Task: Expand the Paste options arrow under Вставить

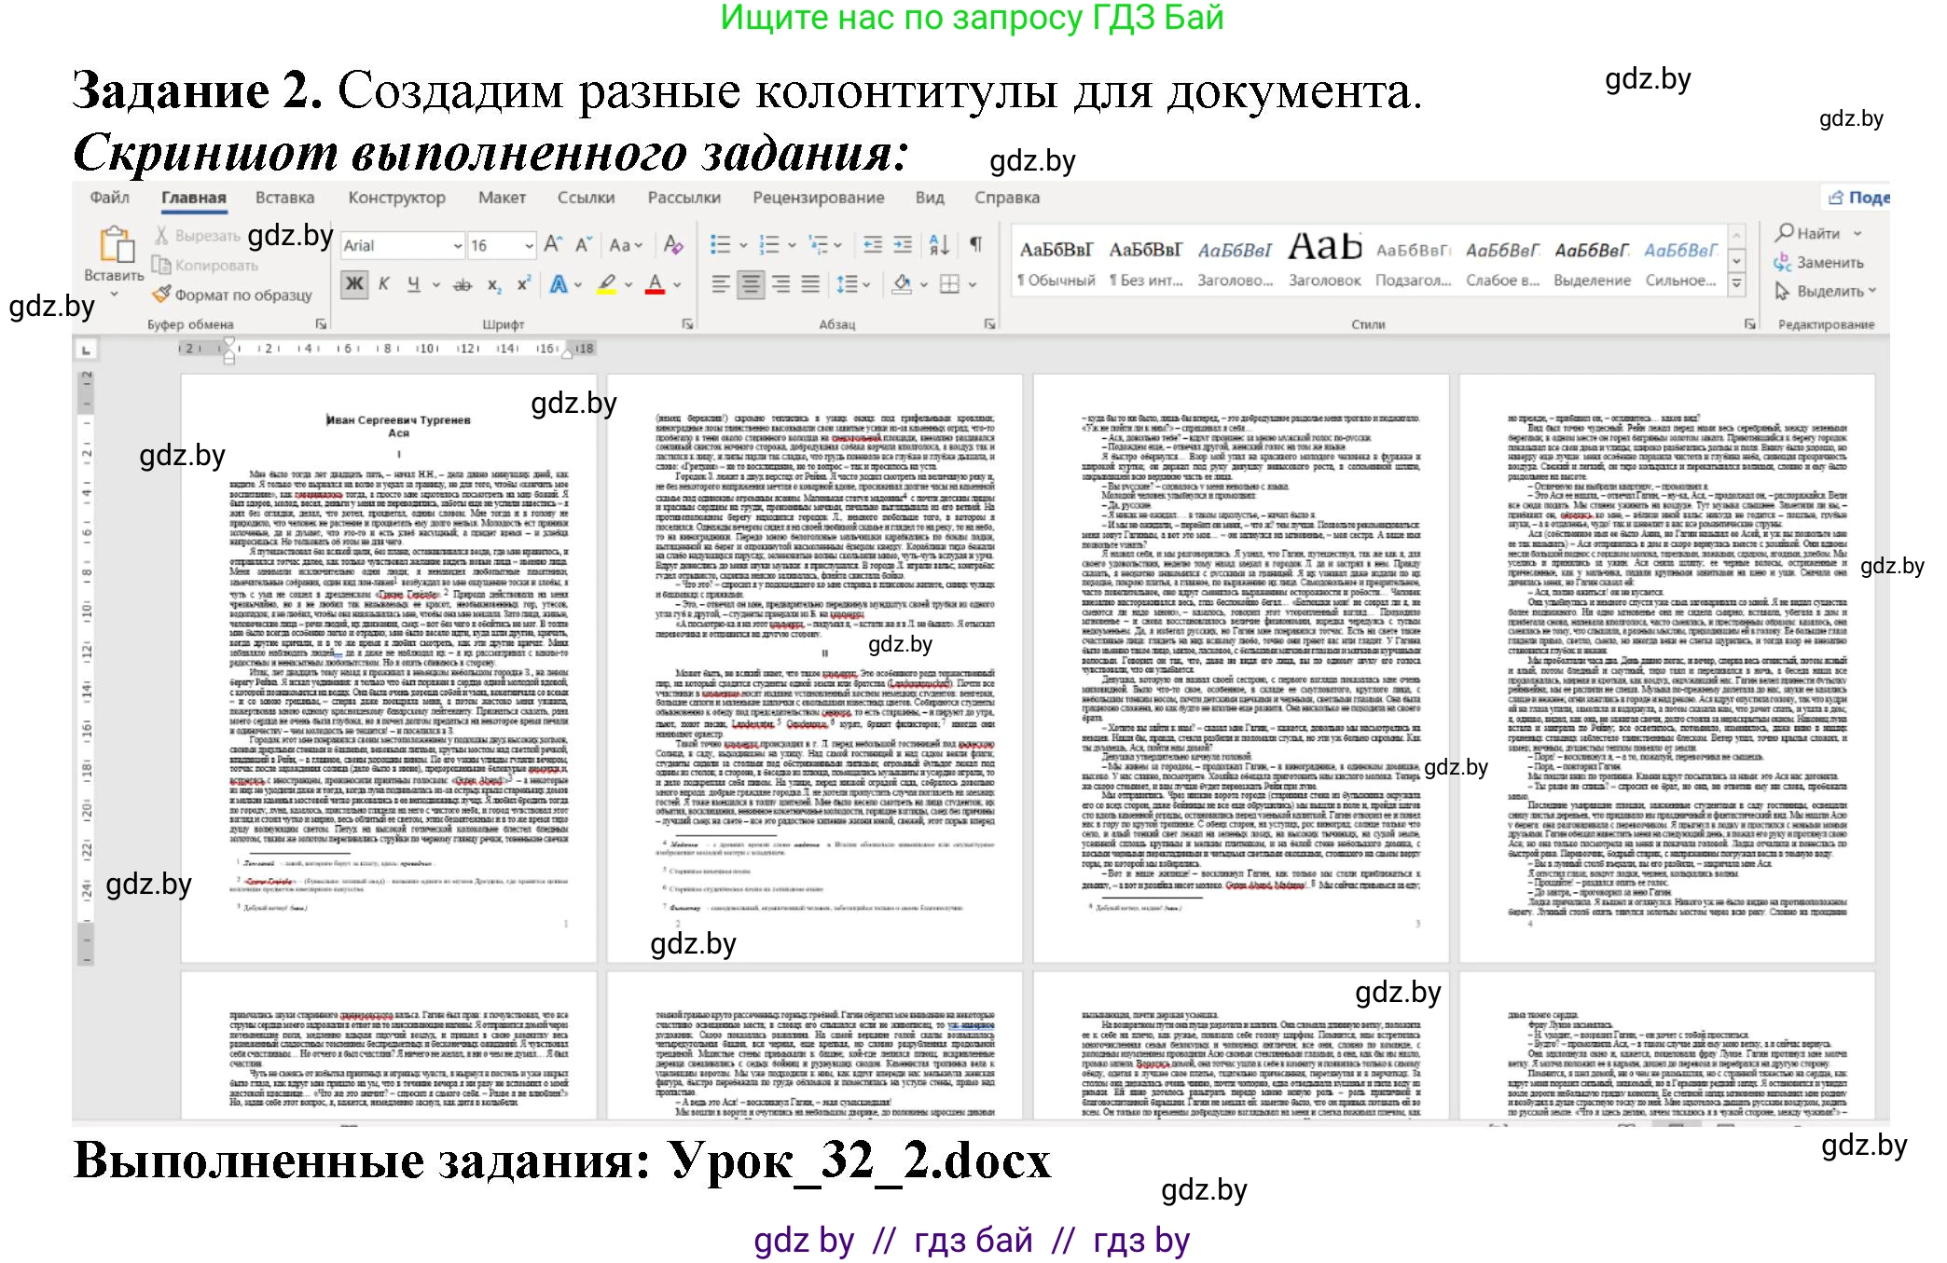Action: click(x=114, y=295)
